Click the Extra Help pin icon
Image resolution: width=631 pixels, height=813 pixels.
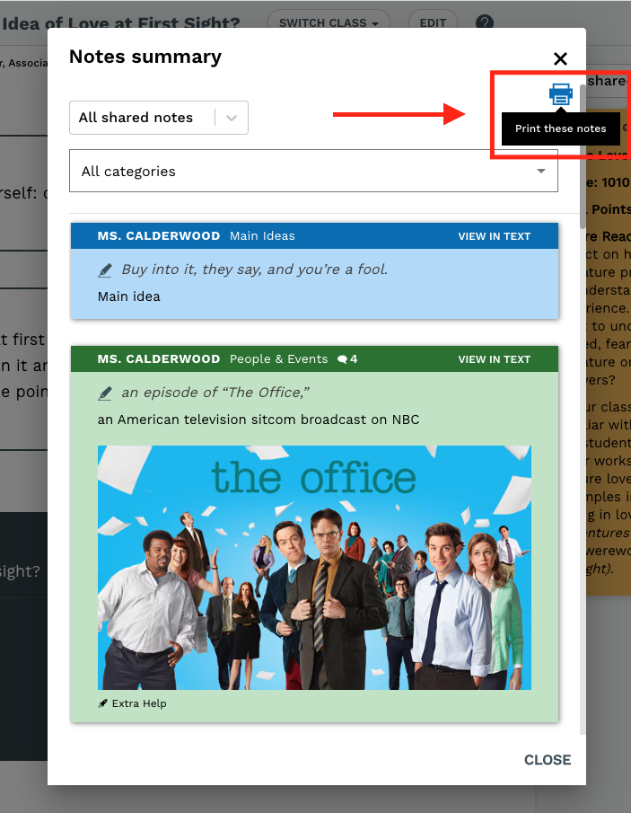tap(102, 703)
